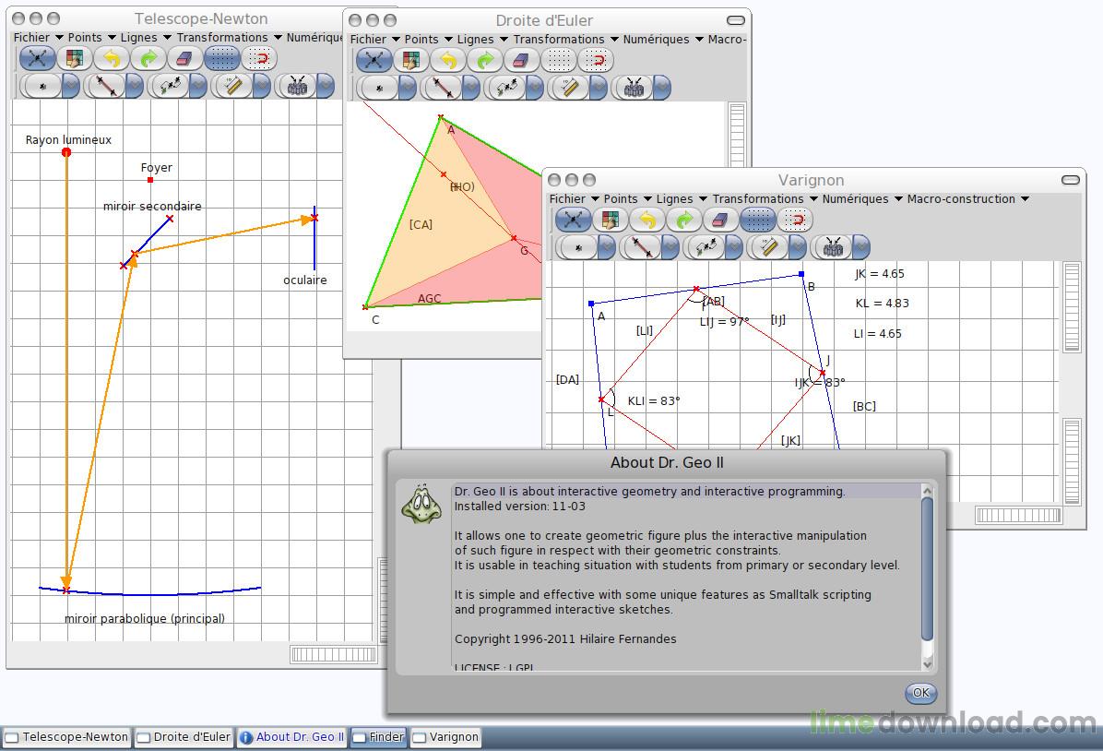This screenshot has height=751, width=1103.
Task: Click the 'Foyer' label in Telescope-Newton
Action: coord(156,168)
